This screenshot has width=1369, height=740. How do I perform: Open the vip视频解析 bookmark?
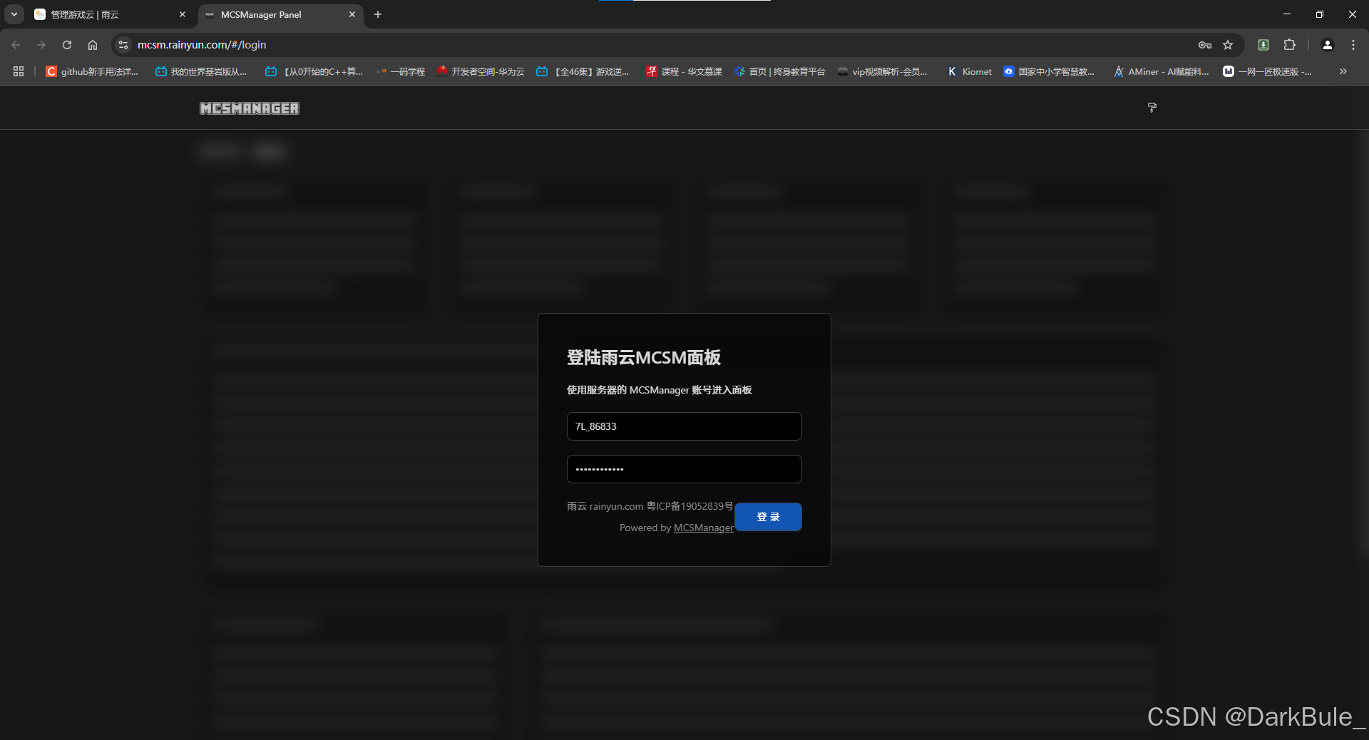click(x=883, y=71)
